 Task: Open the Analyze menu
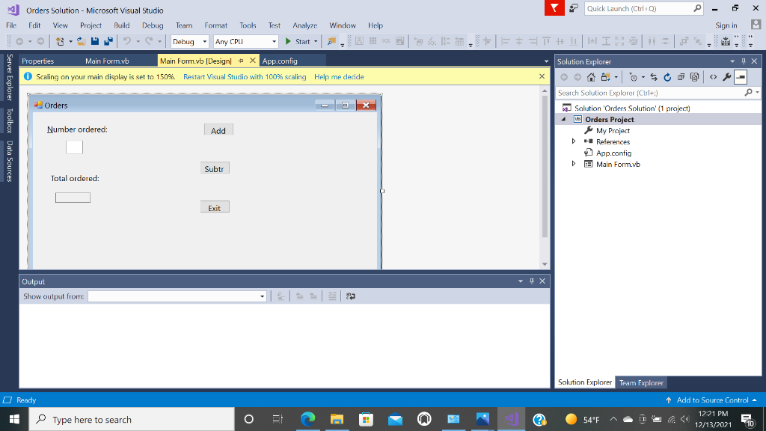click(x=305, y=25)
